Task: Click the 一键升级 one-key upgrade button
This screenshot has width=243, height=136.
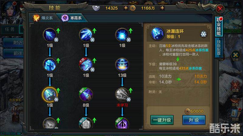Action: [162, 120]
